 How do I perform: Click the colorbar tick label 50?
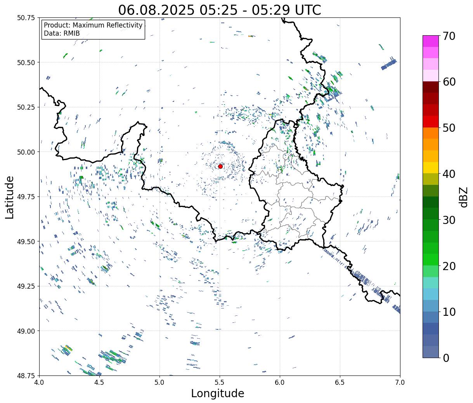(449, 128)
